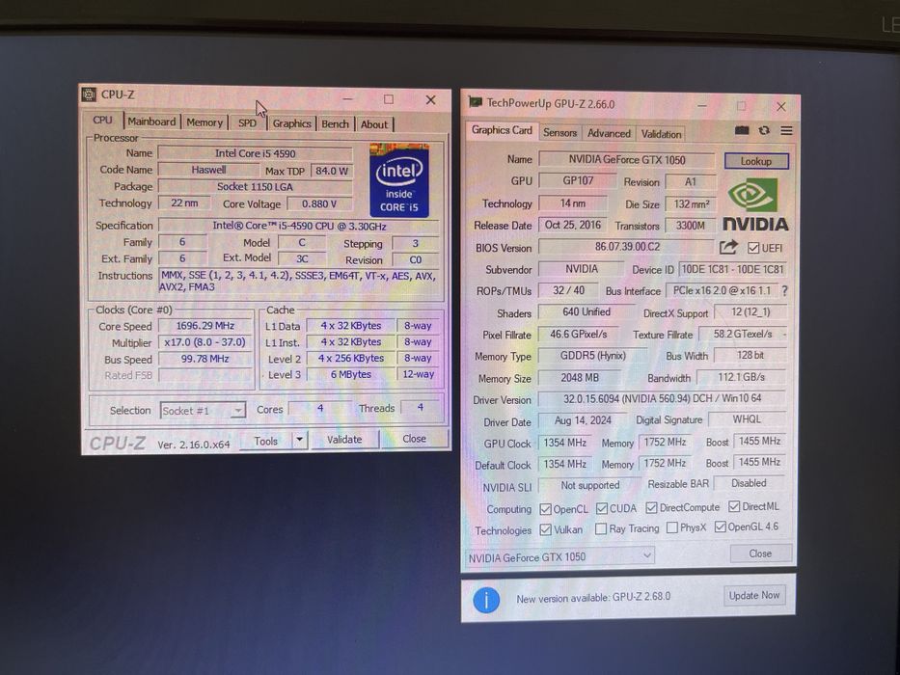Open the Advanced tab in GPU-Z
The width and height of the screenshot is (900, 675).
(x=609, y=133)
